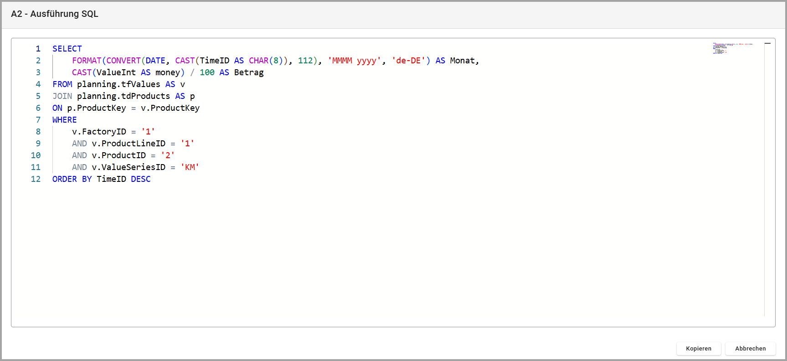Click the 'MMMM yyyy' string literal
Image resolution: width=787 pixels, height=361 pixels.
(x=354, y=61)
